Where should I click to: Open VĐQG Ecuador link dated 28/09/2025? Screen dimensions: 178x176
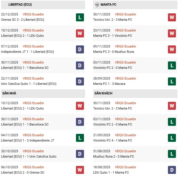click(x=125, y=78)
